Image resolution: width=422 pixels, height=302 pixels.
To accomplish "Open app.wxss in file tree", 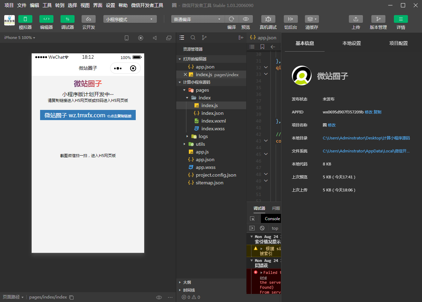I will [211, 167].
